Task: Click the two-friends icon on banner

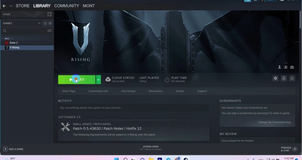Action: (292, 67)
